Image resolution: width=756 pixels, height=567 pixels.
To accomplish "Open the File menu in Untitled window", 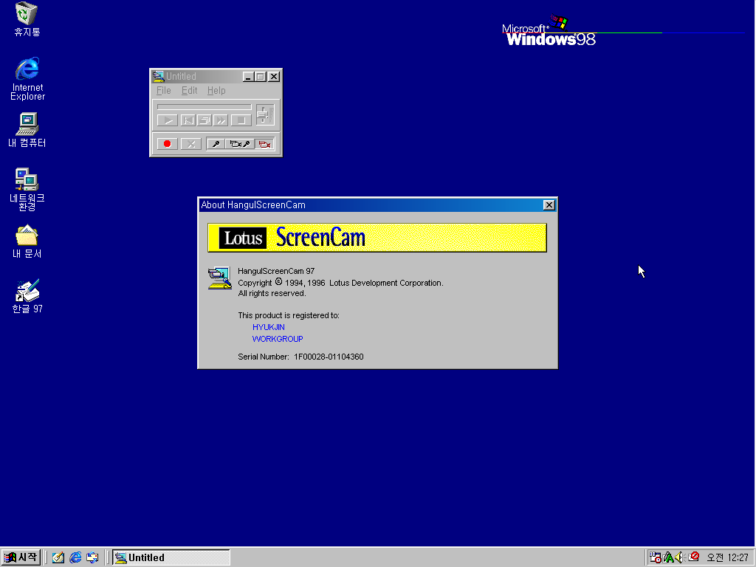I will point(163,90).
